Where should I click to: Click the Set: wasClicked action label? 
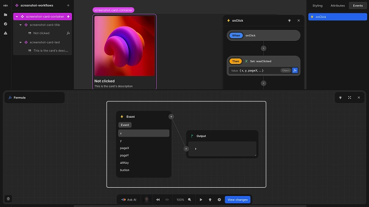[261, 61]
